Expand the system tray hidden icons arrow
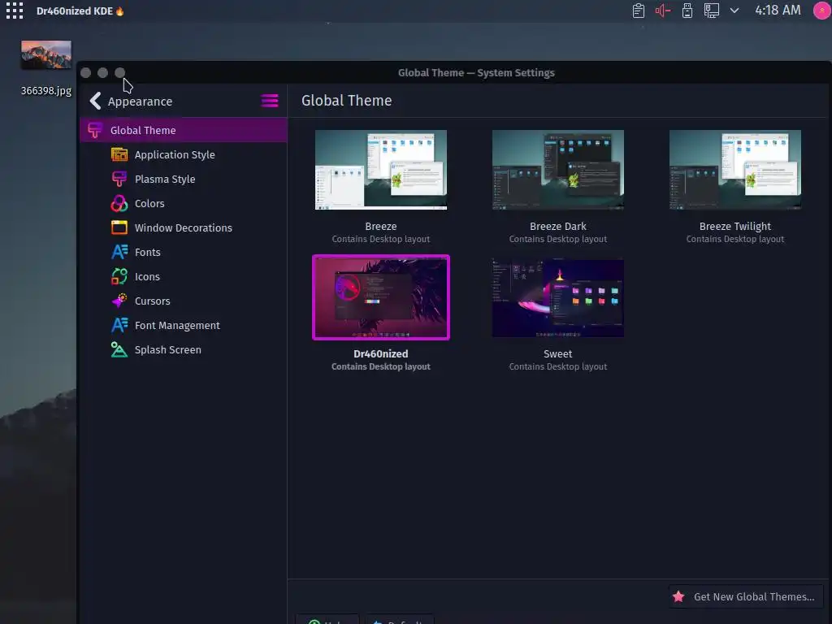 pyautogui.click(x=734, y=11)
